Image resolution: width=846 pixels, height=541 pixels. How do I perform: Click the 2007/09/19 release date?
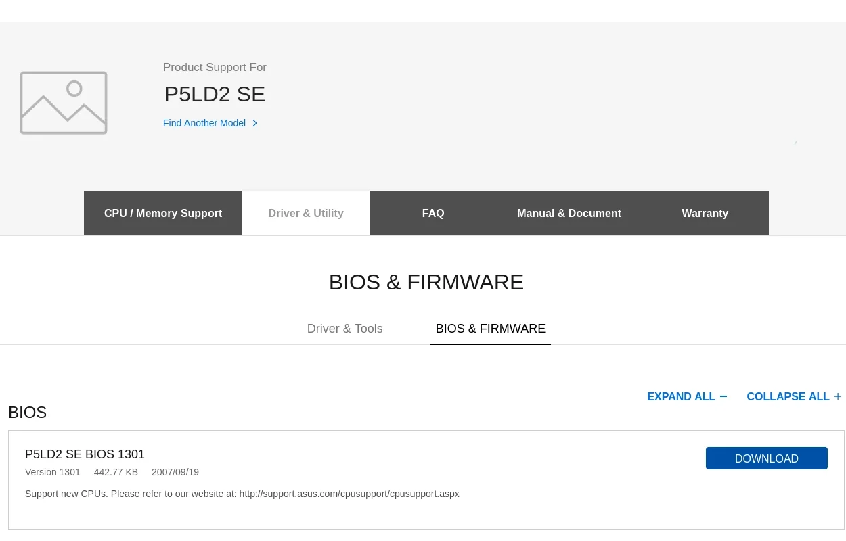[x=175, y=472]
